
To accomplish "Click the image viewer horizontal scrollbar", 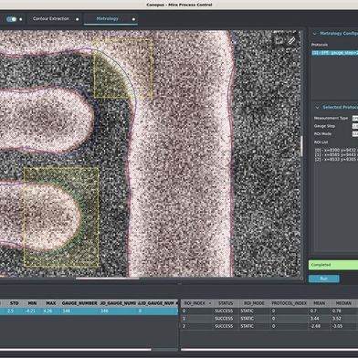I will tap(107, 279).
